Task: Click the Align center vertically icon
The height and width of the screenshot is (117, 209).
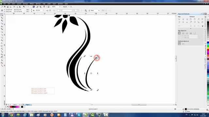Action: click(183, 22)
